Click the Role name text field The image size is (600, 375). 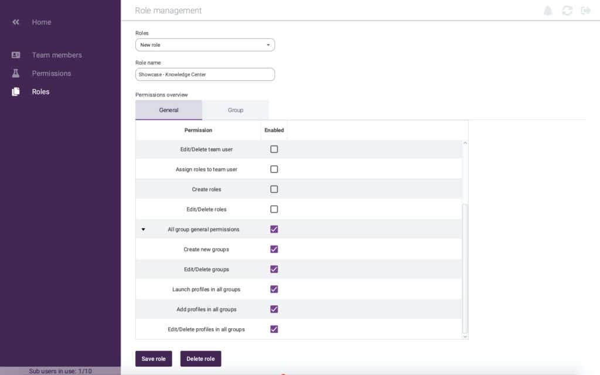(205, 74)
